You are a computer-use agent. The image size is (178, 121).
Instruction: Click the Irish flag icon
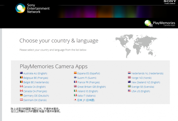[75, 91]
